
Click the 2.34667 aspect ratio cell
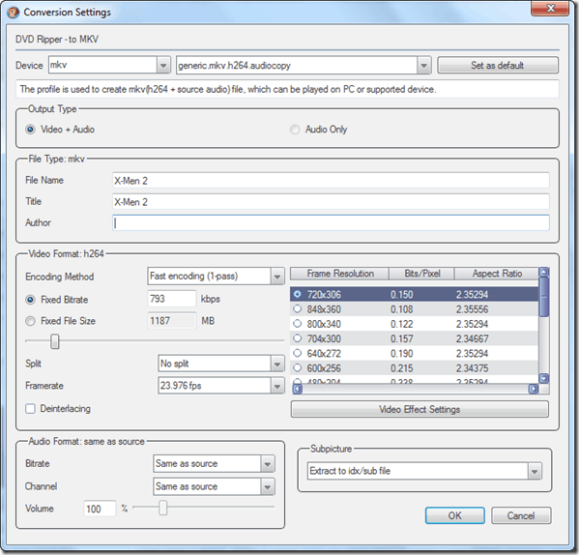tap(472, 338)
